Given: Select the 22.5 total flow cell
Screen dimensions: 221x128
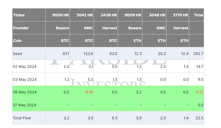Looking at the screenshot, I should click(197, 118).
